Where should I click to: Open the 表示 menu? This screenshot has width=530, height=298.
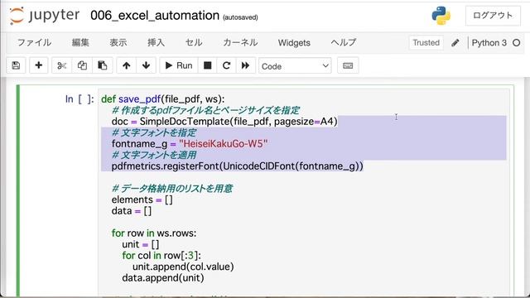click(x=118, y=42)
